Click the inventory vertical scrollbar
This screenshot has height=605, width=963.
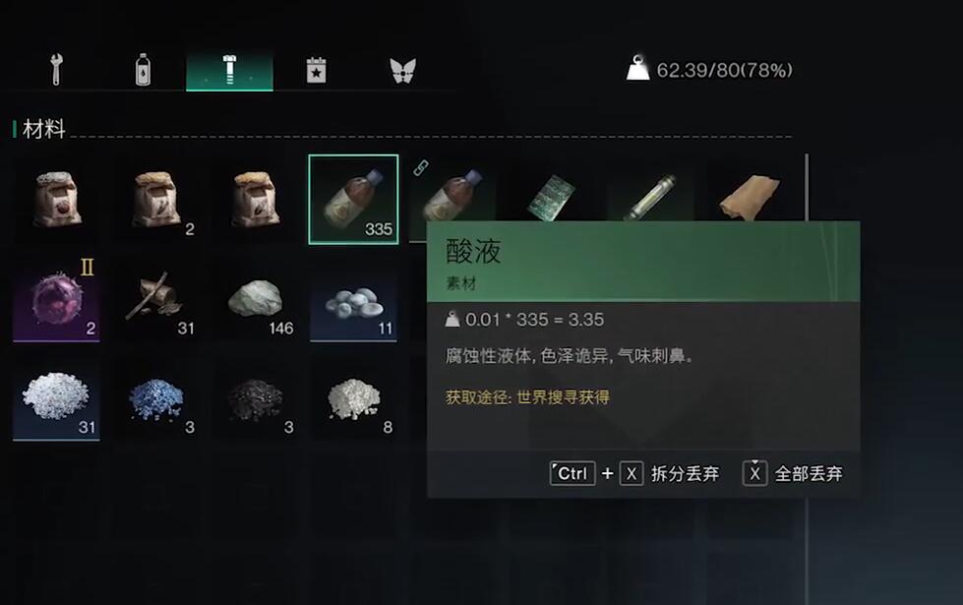807,187
